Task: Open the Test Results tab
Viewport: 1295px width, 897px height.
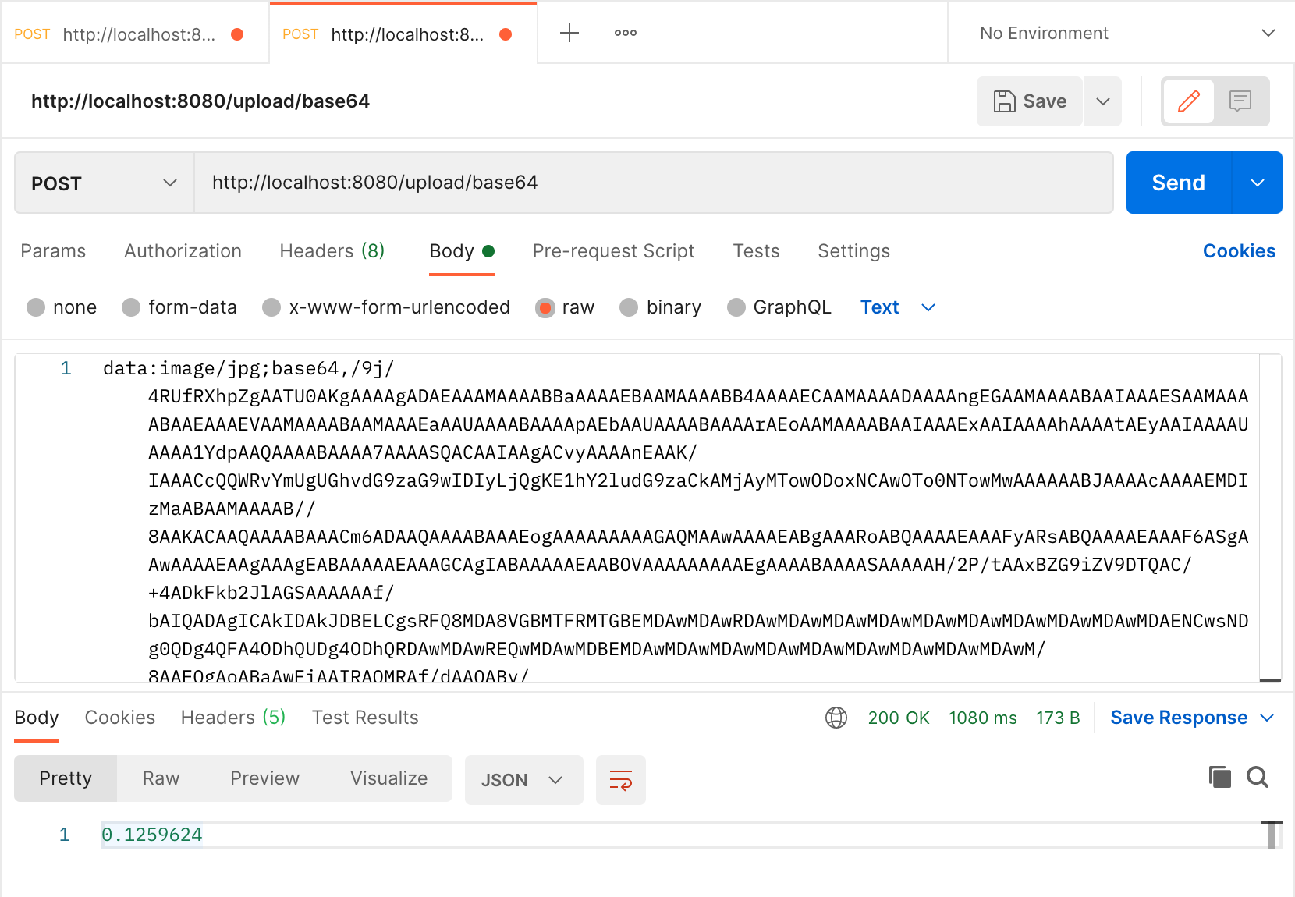Action: (365, 718)
